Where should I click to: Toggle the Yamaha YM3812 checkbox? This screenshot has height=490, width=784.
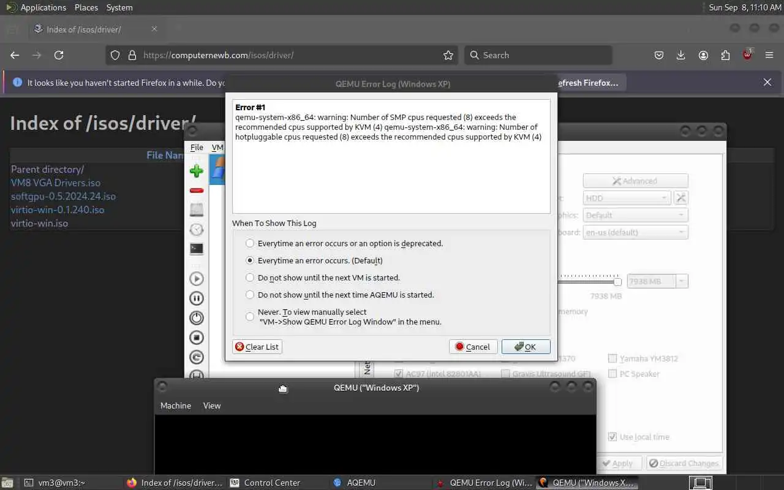coord(612,358)
